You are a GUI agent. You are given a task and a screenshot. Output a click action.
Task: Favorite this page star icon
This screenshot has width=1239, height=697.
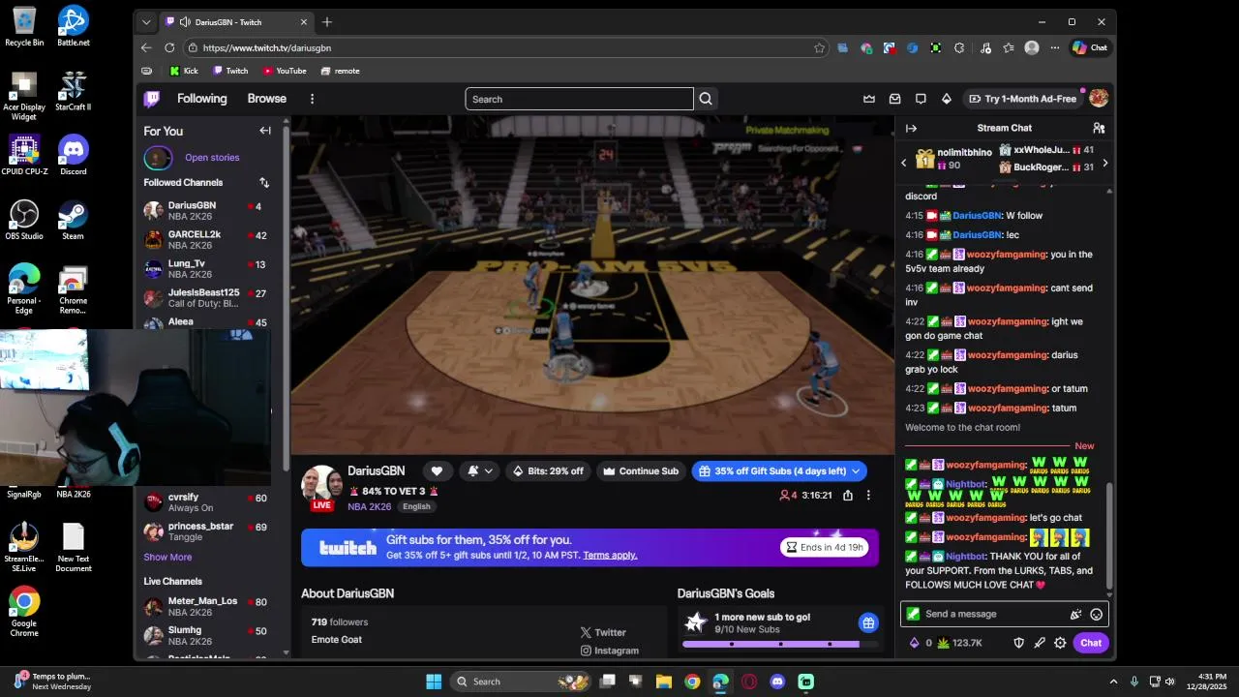(x=819, y=47)
